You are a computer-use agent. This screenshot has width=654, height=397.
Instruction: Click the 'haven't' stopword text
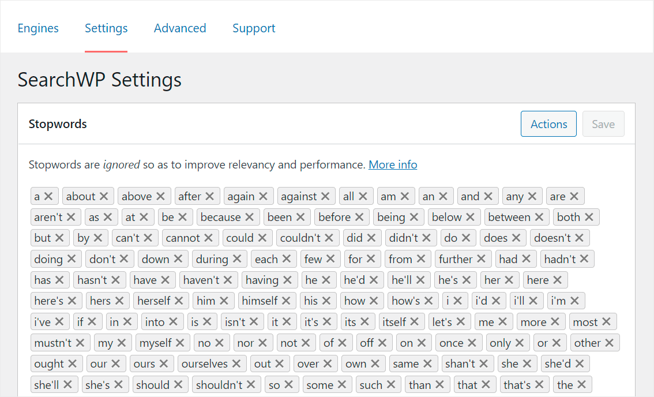pyautogui.click(x=201, y=280)
